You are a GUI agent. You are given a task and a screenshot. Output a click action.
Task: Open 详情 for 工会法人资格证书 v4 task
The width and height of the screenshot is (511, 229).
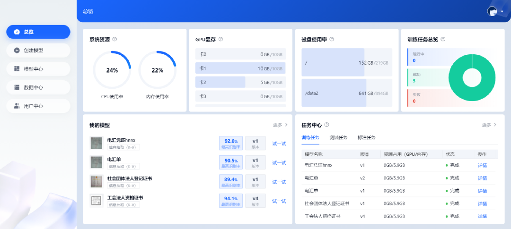pyautogui.click(x=482, y=216)
